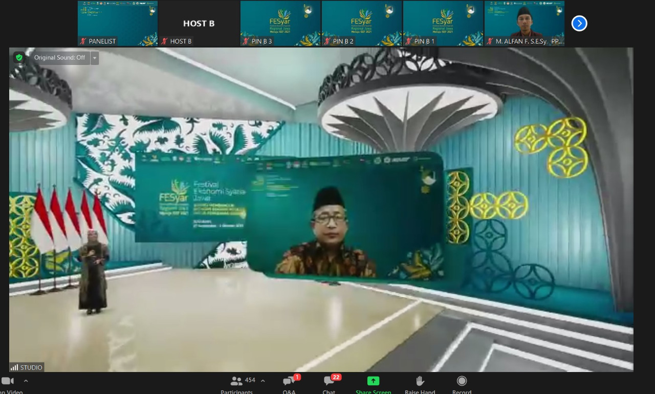Select the HOST B video tile
The height and width of the screenshot is (394, 655).
[x=199, y=24]
